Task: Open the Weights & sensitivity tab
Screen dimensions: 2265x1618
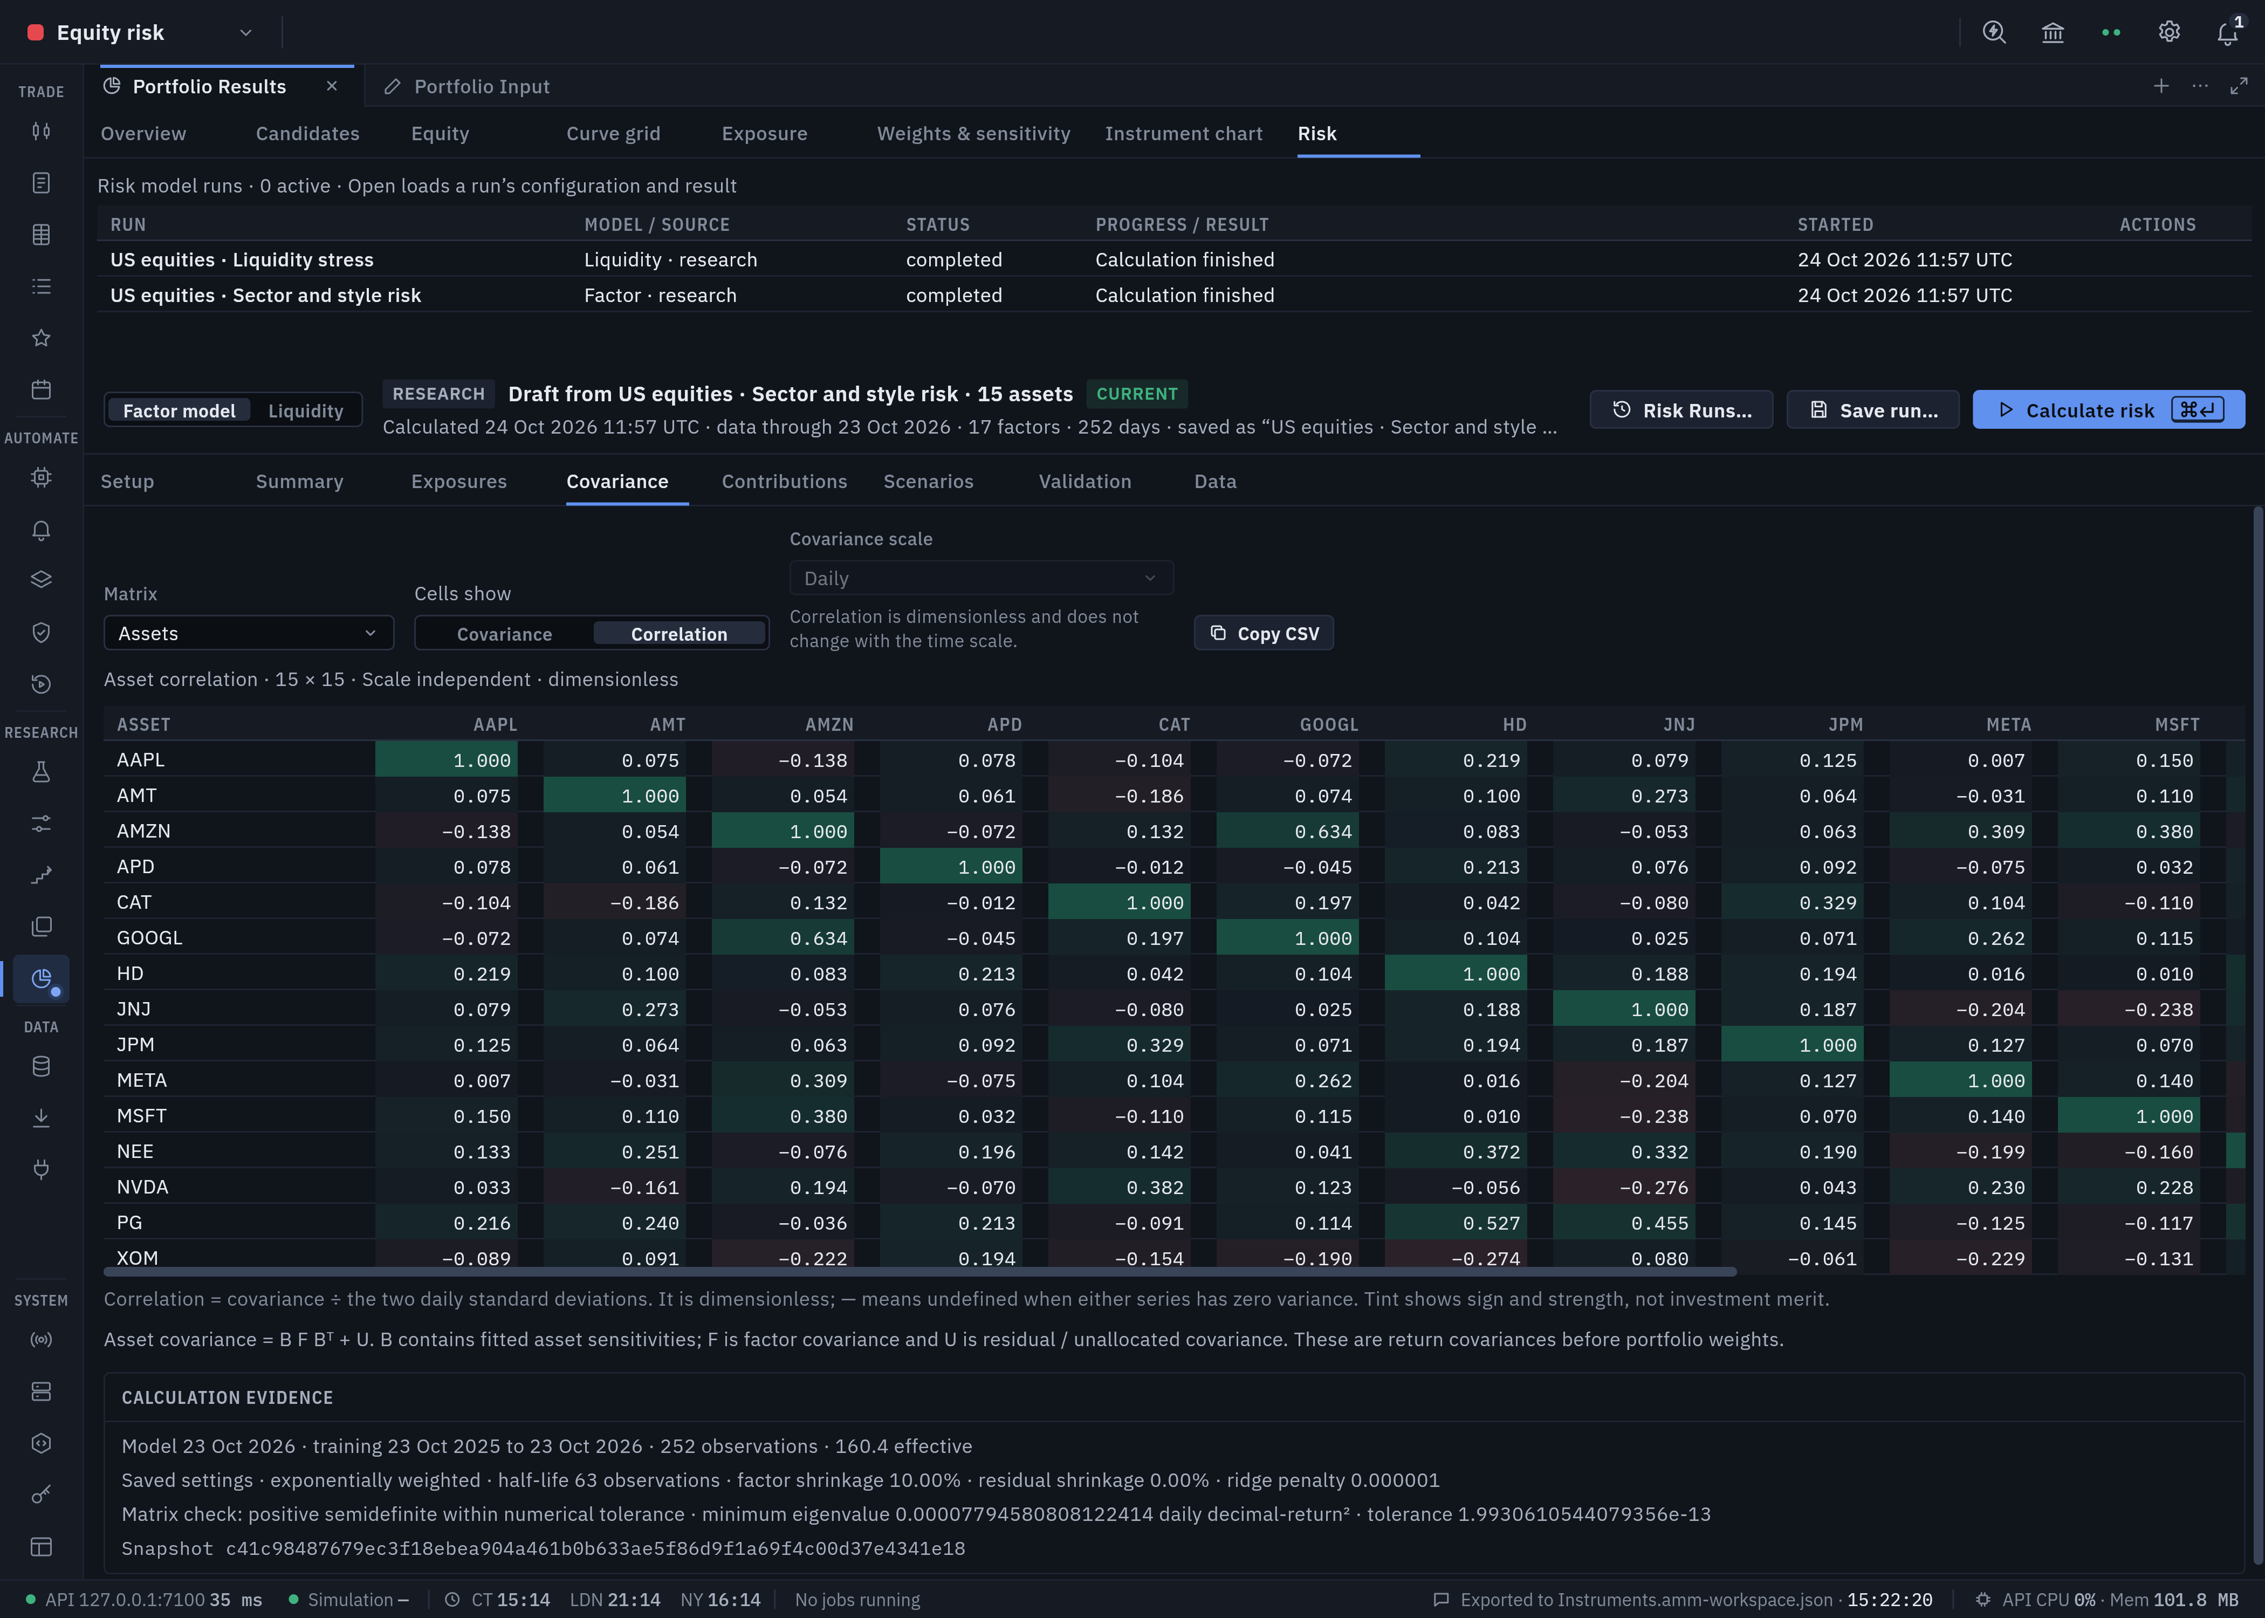Action: pyautogui.click(x=973, y=134)
